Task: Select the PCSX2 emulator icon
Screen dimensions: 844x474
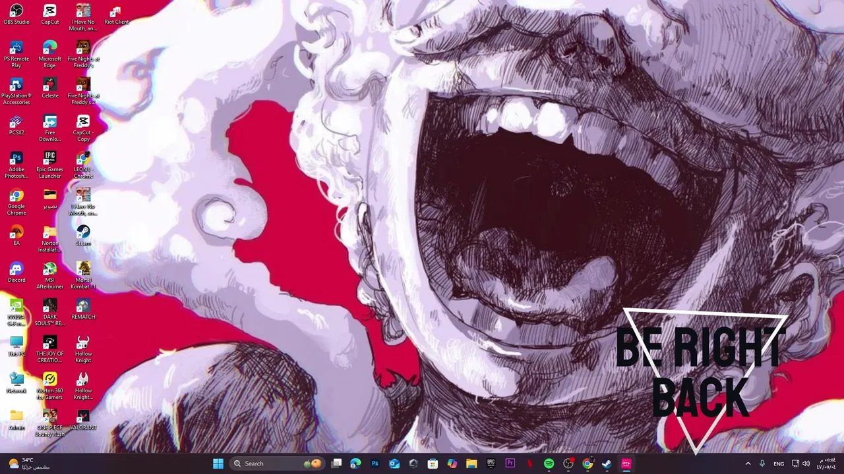Action: (16, 125)
